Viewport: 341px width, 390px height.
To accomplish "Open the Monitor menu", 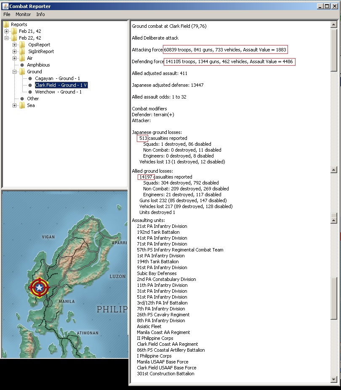I will coord(23,14).
